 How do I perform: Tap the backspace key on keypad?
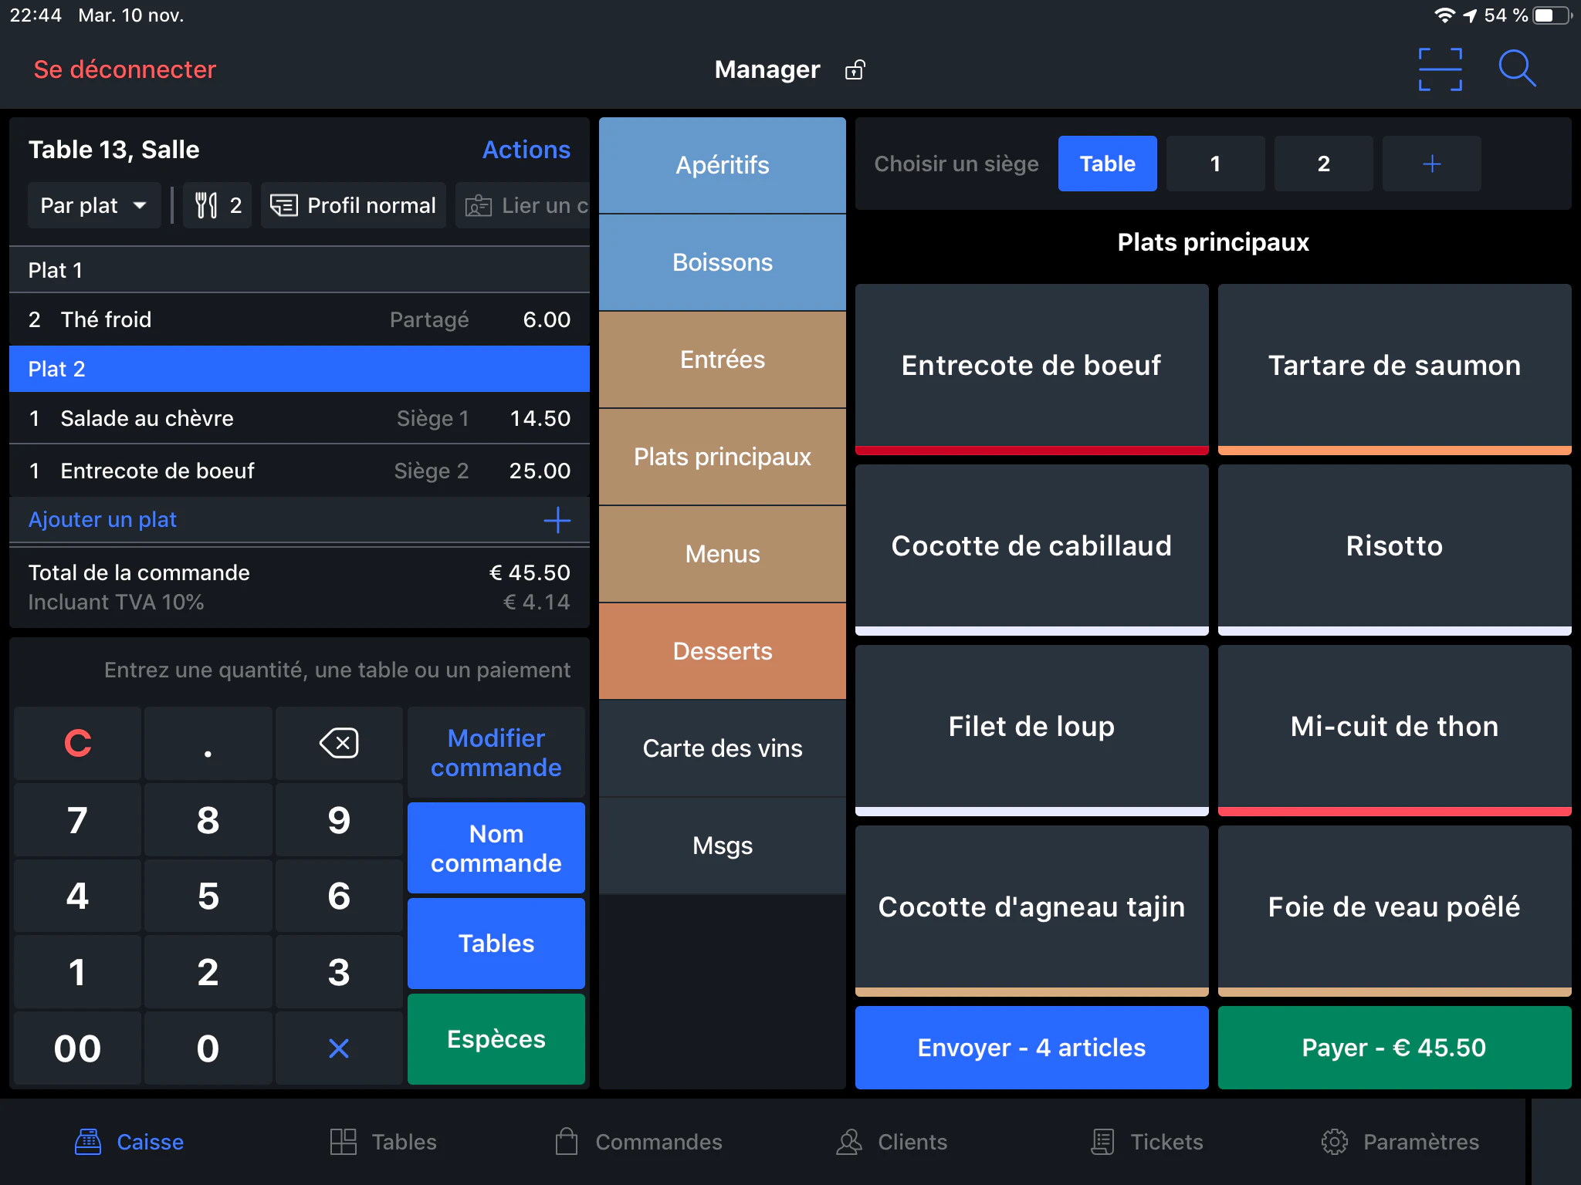click(339, 743)
